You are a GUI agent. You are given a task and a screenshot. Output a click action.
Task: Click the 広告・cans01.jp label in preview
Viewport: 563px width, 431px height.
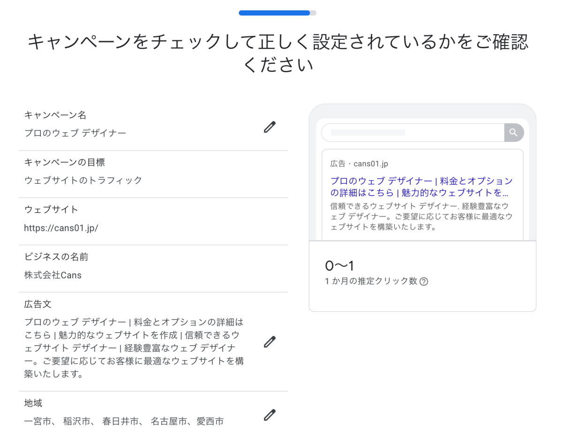359,164
